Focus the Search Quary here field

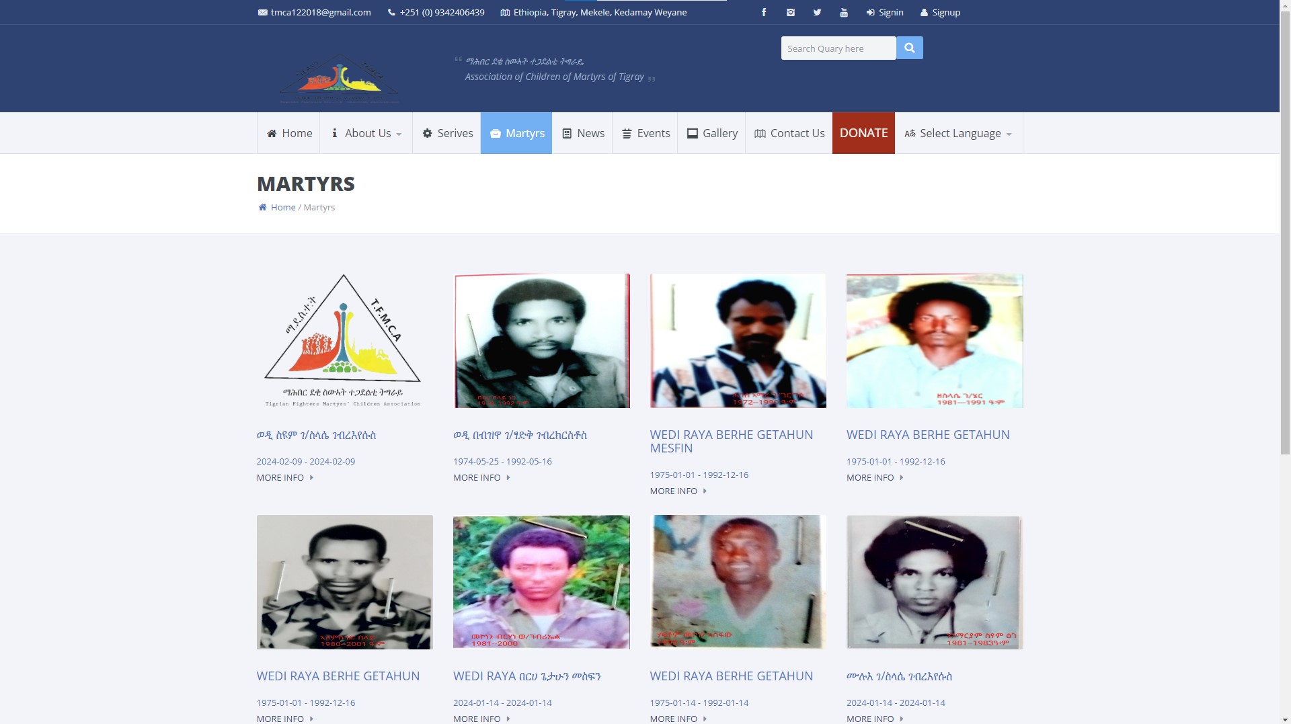tap(838, 48)
